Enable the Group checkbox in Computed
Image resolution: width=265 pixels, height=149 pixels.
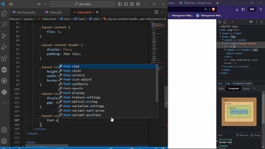click(252, 135)
